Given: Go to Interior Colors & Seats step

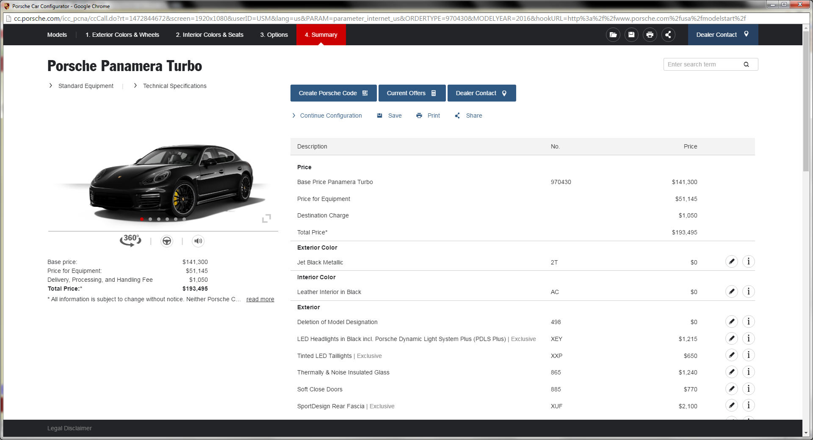Looking at the screenshot, I should 210,35.
